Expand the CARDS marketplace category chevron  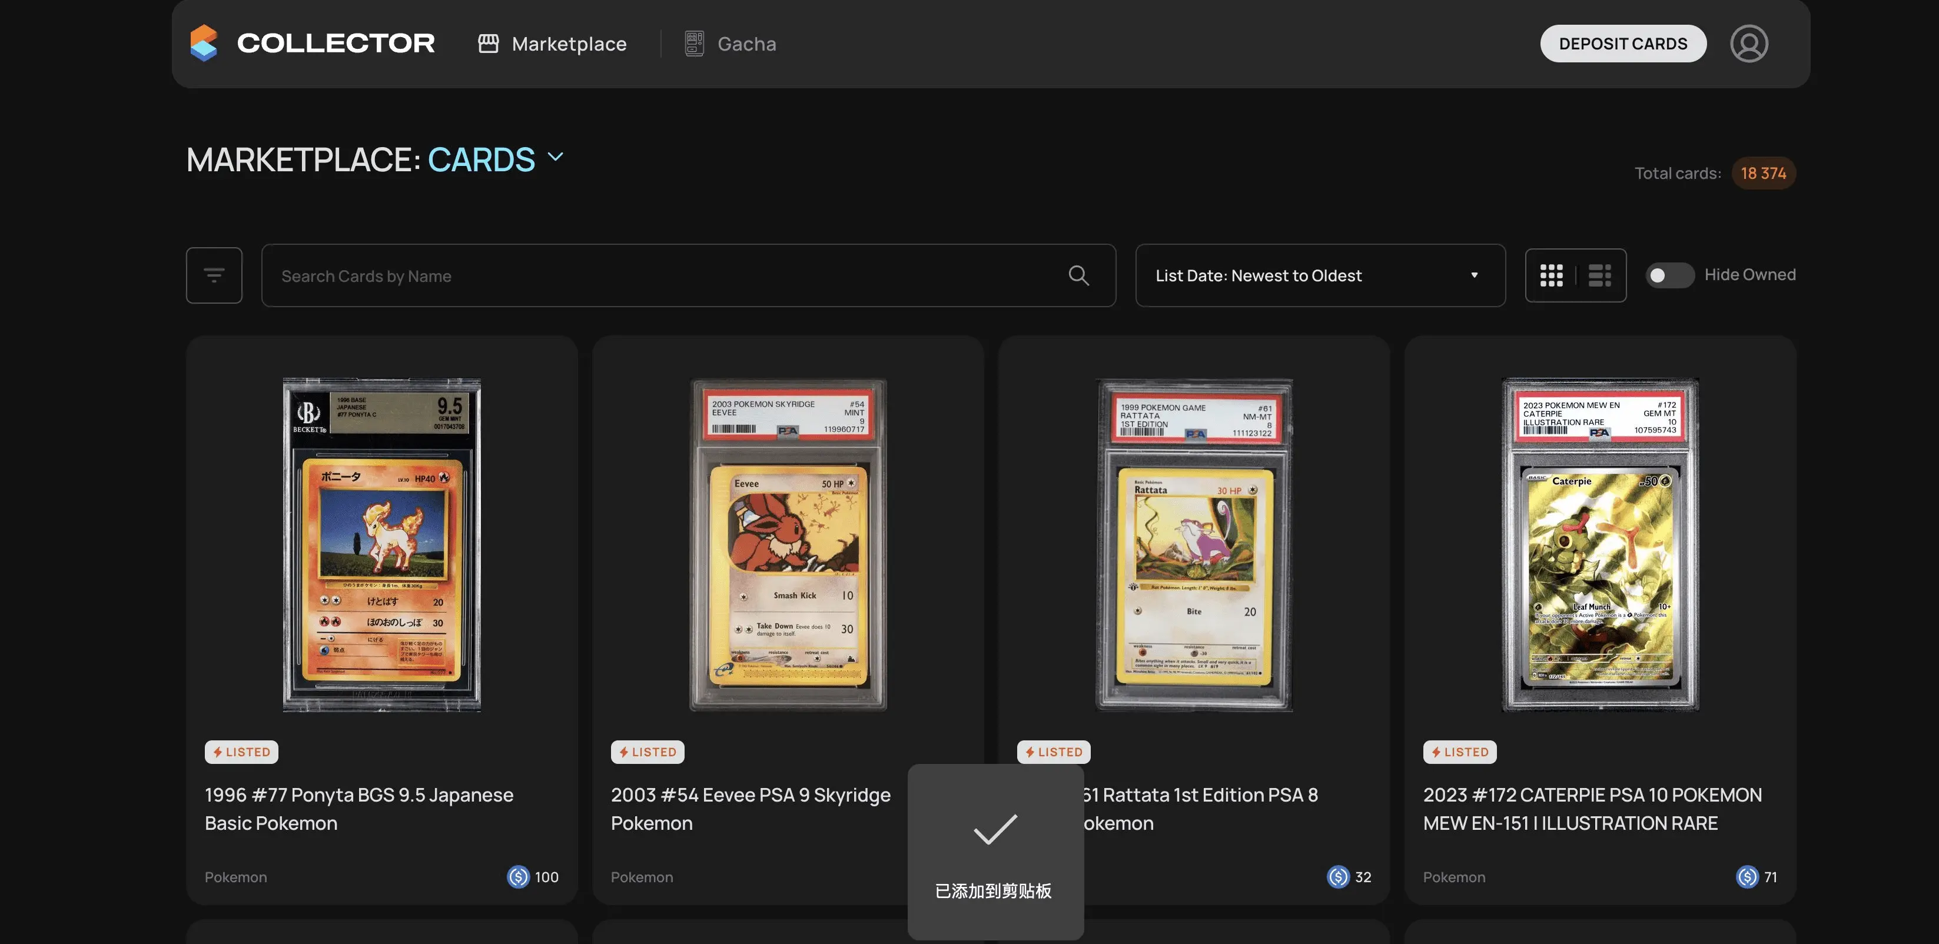(x=556, y=157)
